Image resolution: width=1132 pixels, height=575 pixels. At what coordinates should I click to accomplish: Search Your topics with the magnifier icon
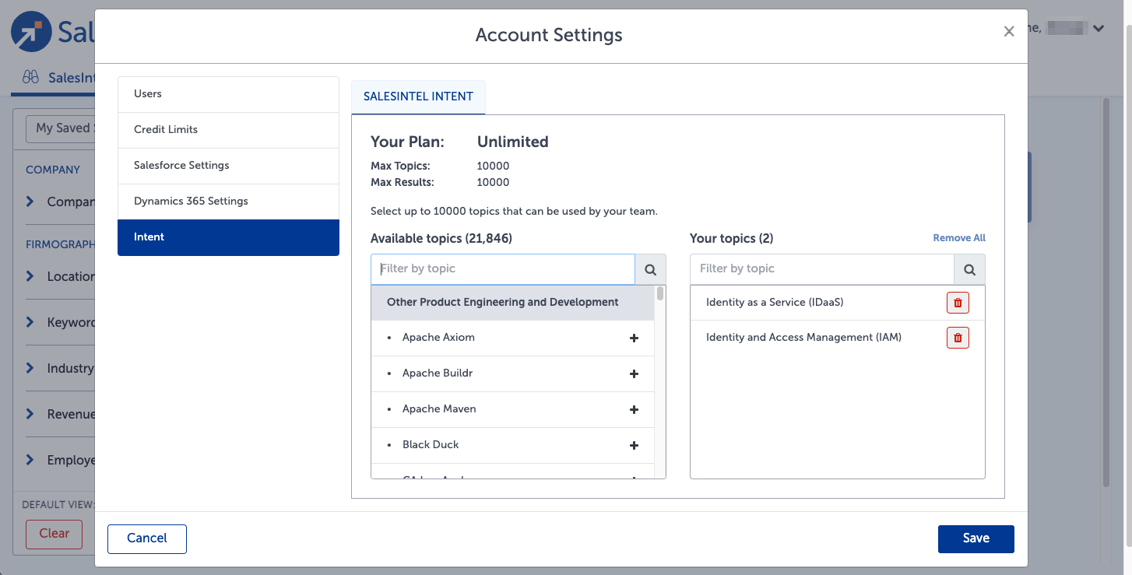tap(969, 269)
